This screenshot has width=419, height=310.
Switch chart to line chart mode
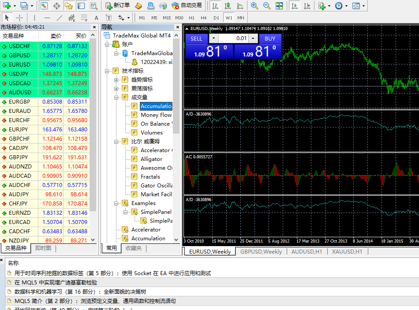coord(240,6)
